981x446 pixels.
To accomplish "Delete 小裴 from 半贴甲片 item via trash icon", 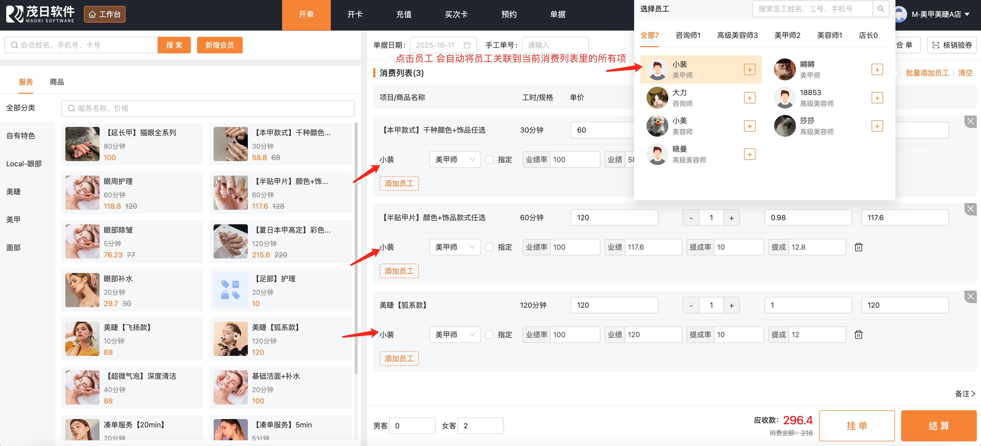I will [x=858, y=247].
